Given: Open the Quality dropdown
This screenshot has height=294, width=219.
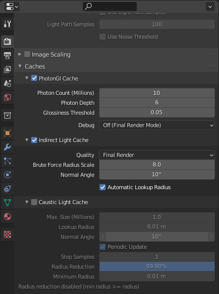Looking at the screenshot, I should (157, 155).
